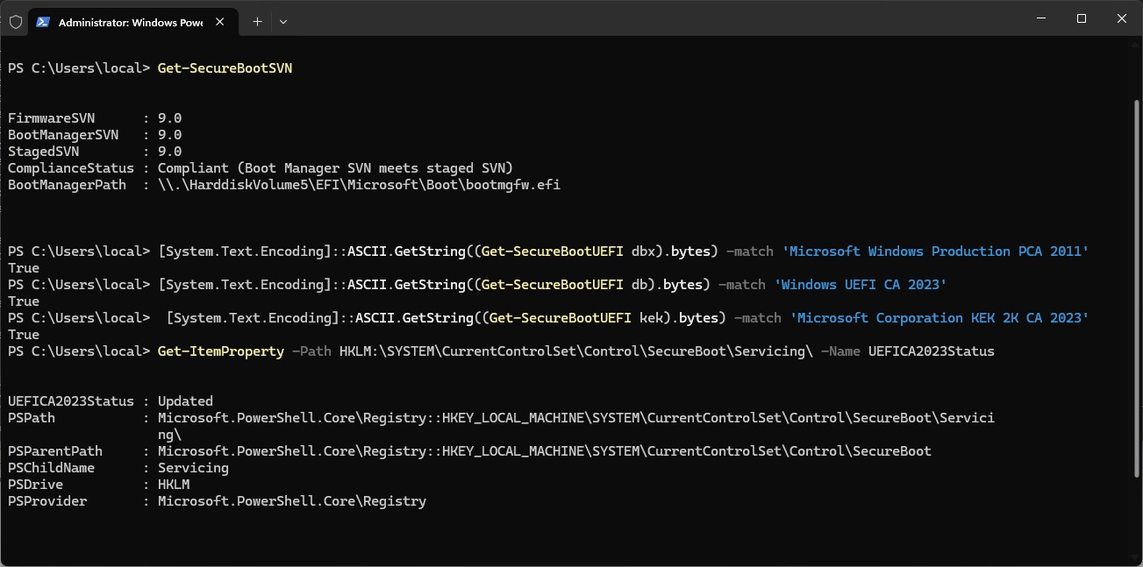Viewport: 1143px width, 567px height.
Task: Minimize the terminal window
Action: pyautogui.click(x=1041, y=18)
